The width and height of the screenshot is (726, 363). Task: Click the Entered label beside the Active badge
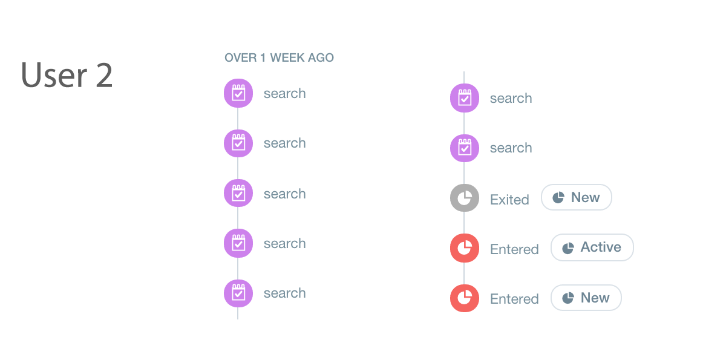pos(514,249)
